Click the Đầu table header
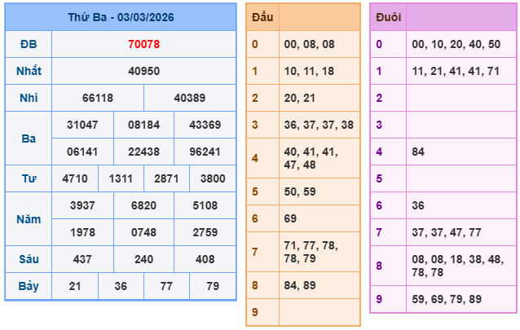Viewport: 520px width, 330px height. tap(262, 17)
